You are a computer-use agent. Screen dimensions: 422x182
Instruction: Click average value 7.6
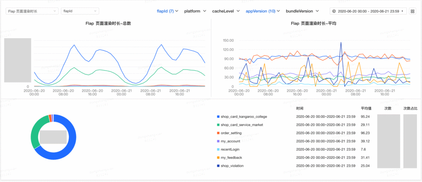pos(363,150)
